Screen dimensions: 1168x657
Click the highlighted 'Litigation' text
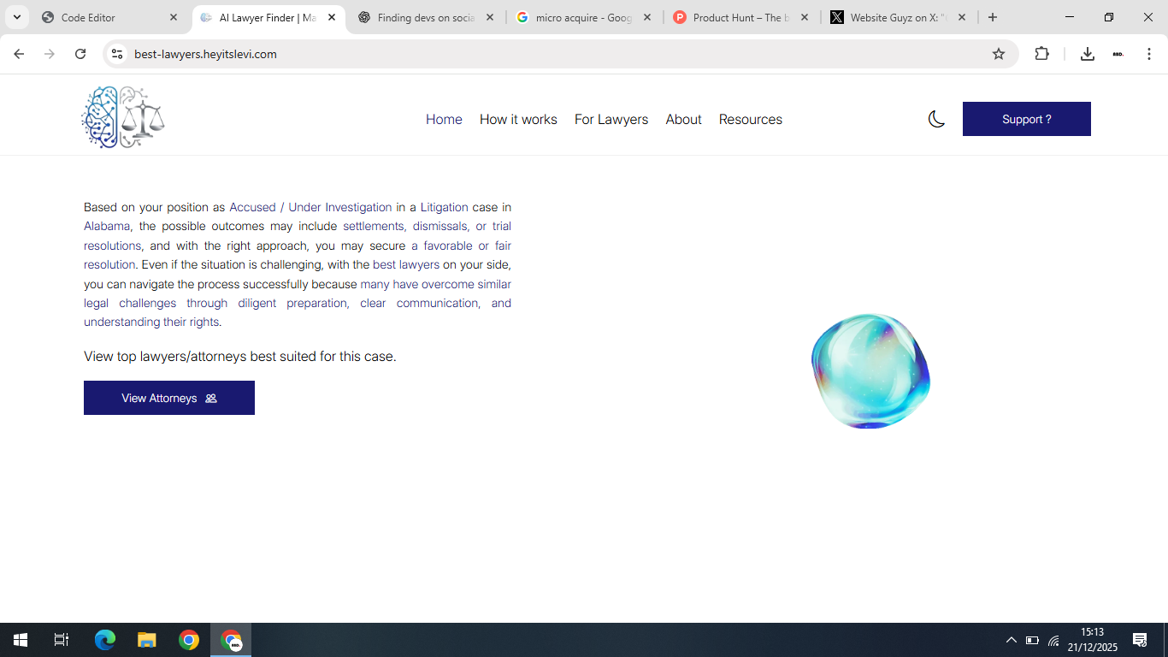444,207
